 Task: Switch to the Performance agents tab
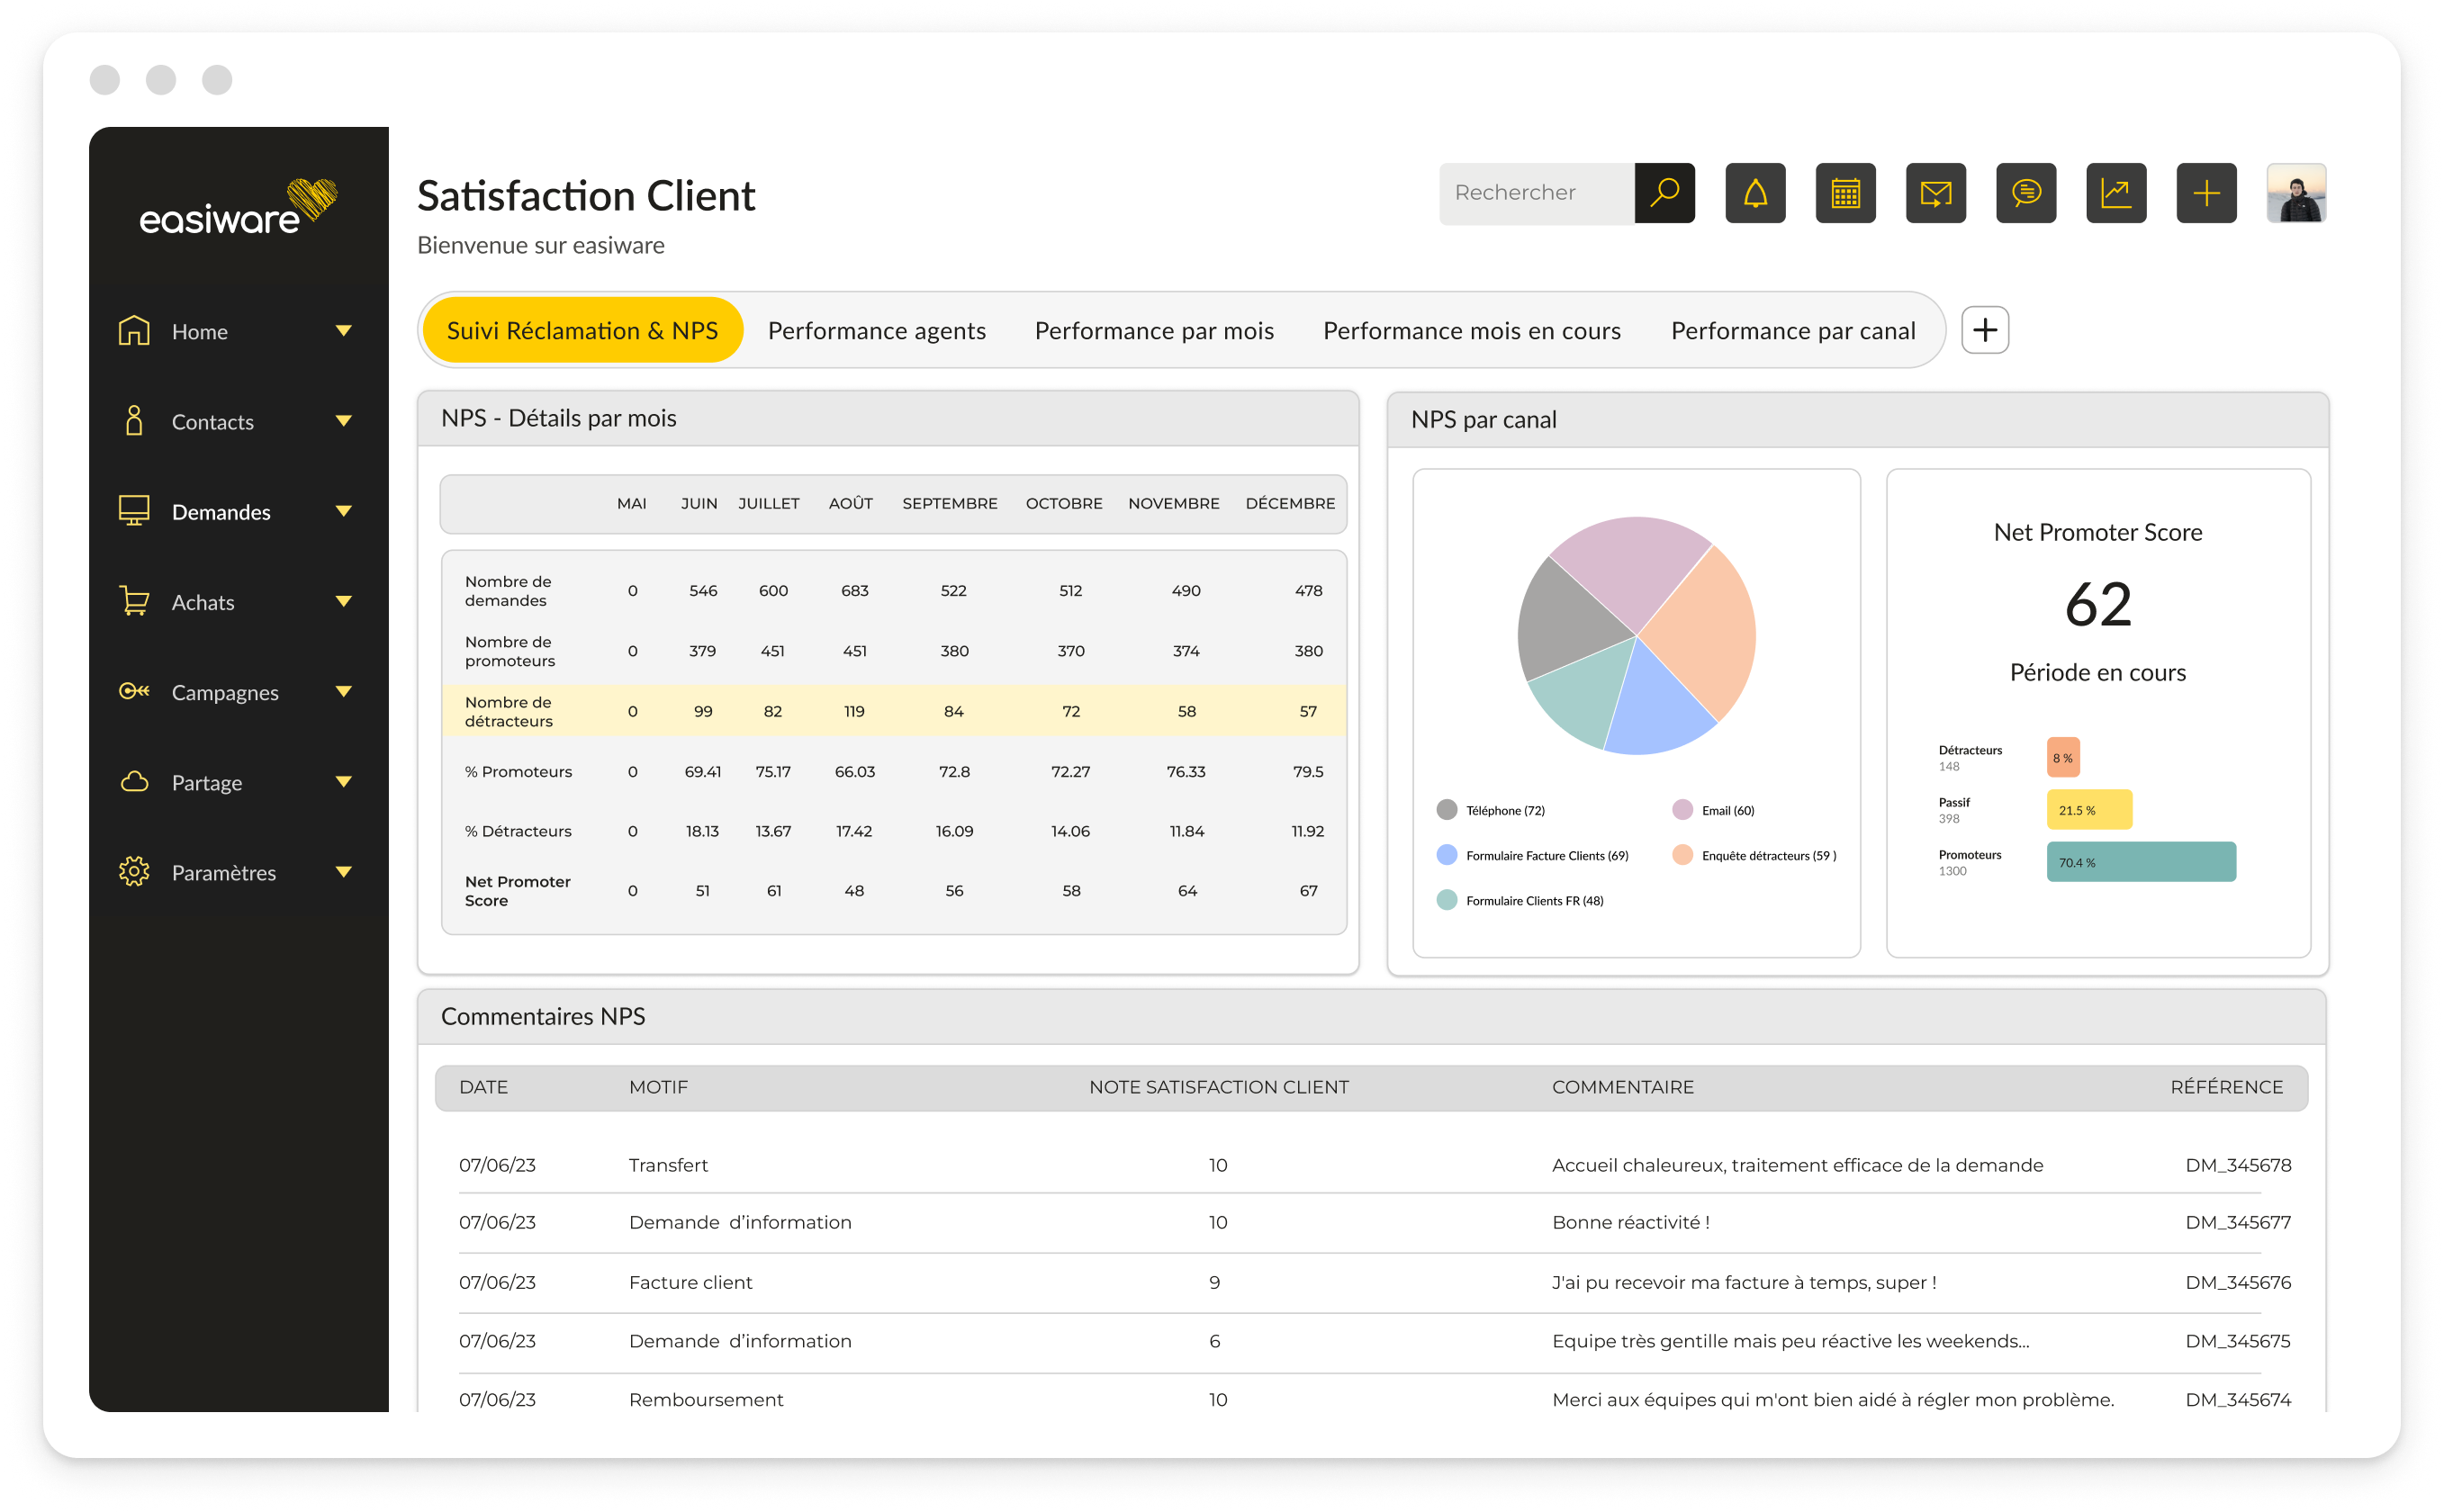[876, 330]
